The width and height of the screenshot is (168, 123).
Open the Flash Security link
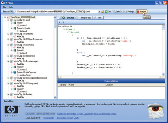pyautogui.click(x=48, y=118)
